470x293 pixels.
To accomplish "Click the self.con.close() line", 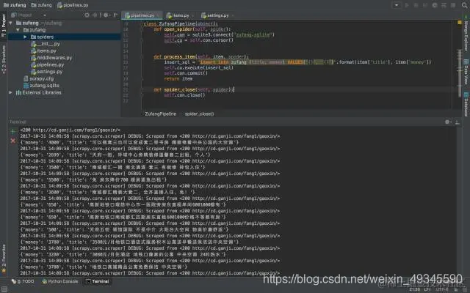I will point(184,95).
